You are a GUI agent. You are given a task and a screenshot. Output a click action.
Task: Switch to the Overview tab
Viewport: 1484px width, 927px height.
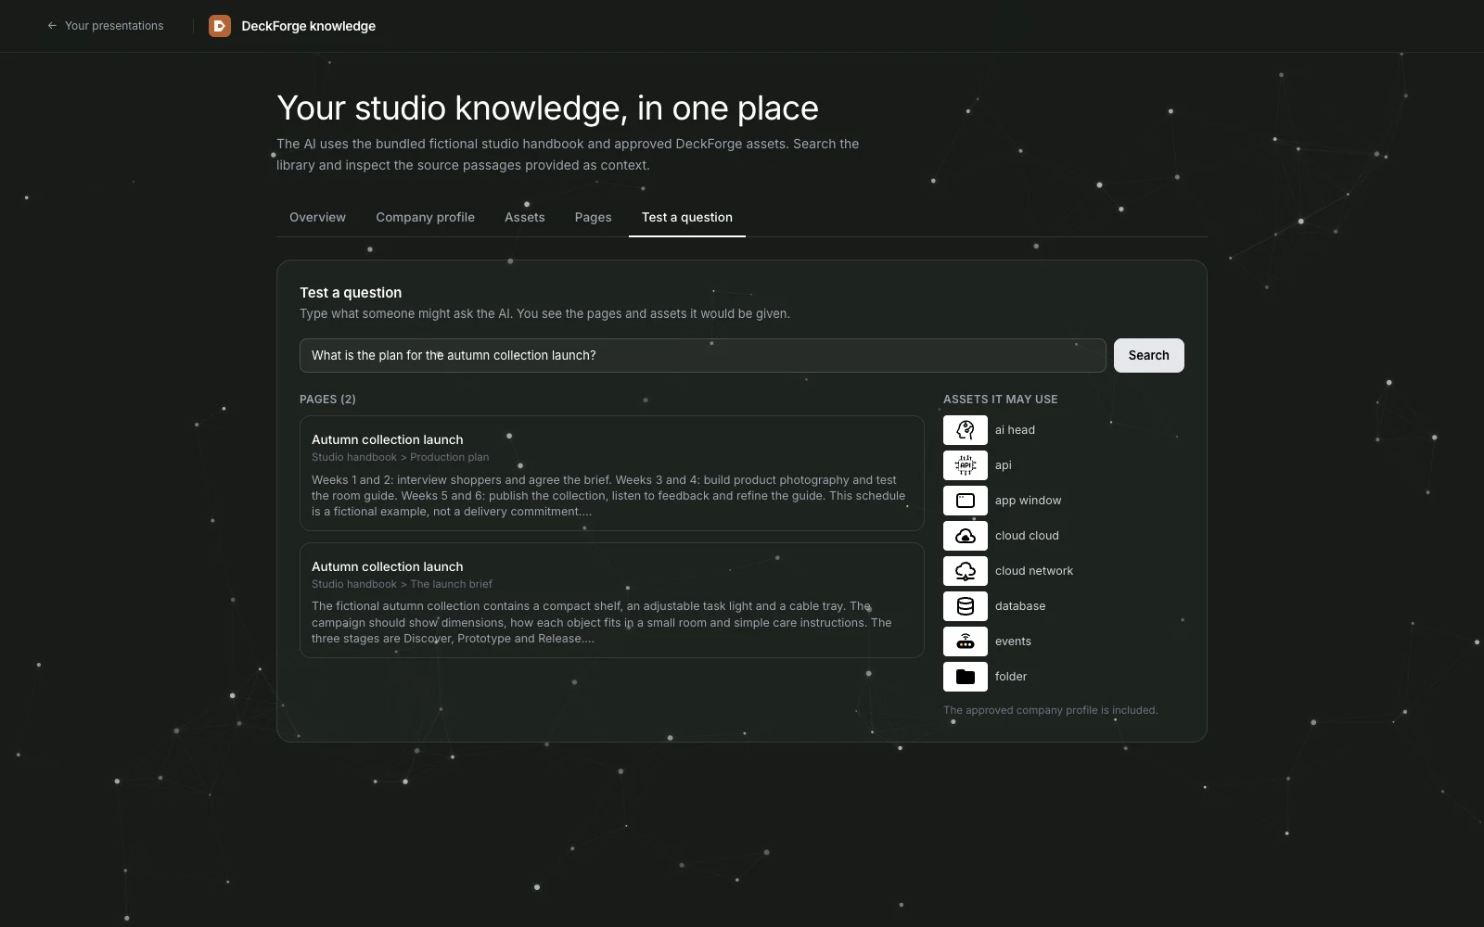click(x=317, y=217)
